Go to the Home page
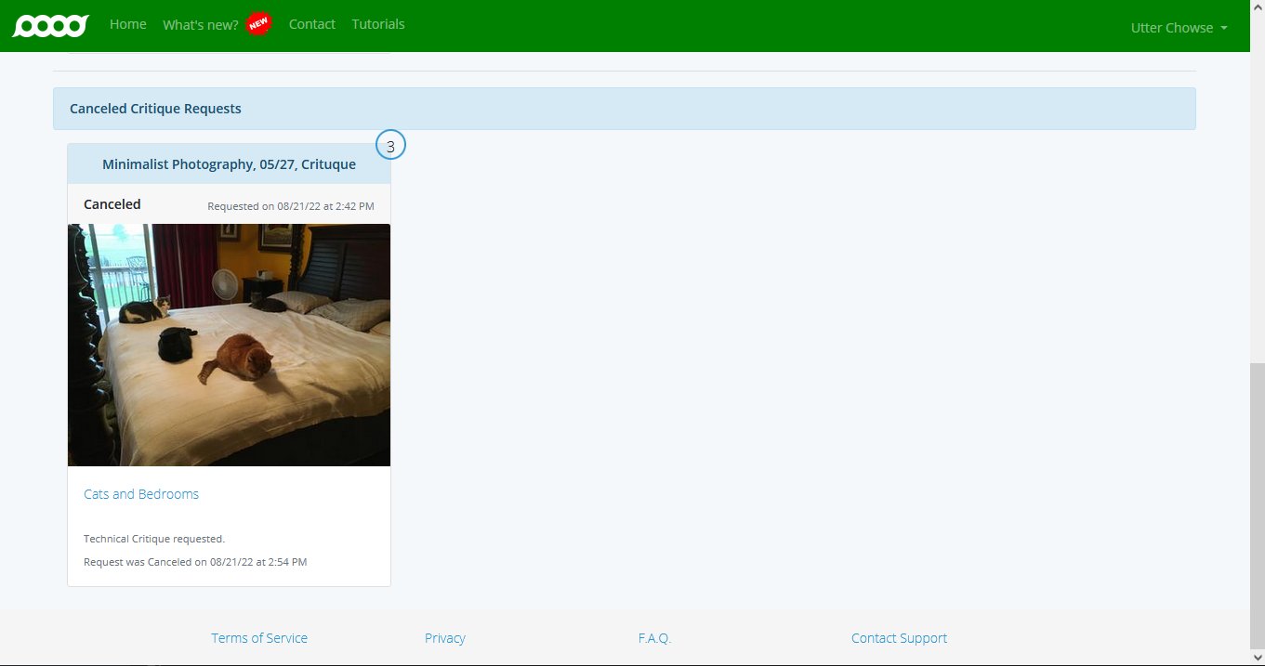 tap(128, 24)
